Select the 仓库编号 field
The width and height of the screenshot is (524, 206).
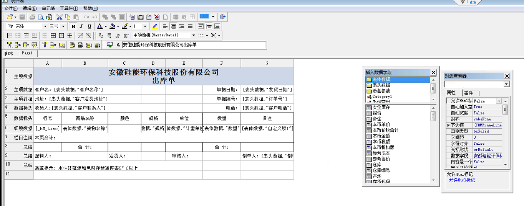(381, 170)
